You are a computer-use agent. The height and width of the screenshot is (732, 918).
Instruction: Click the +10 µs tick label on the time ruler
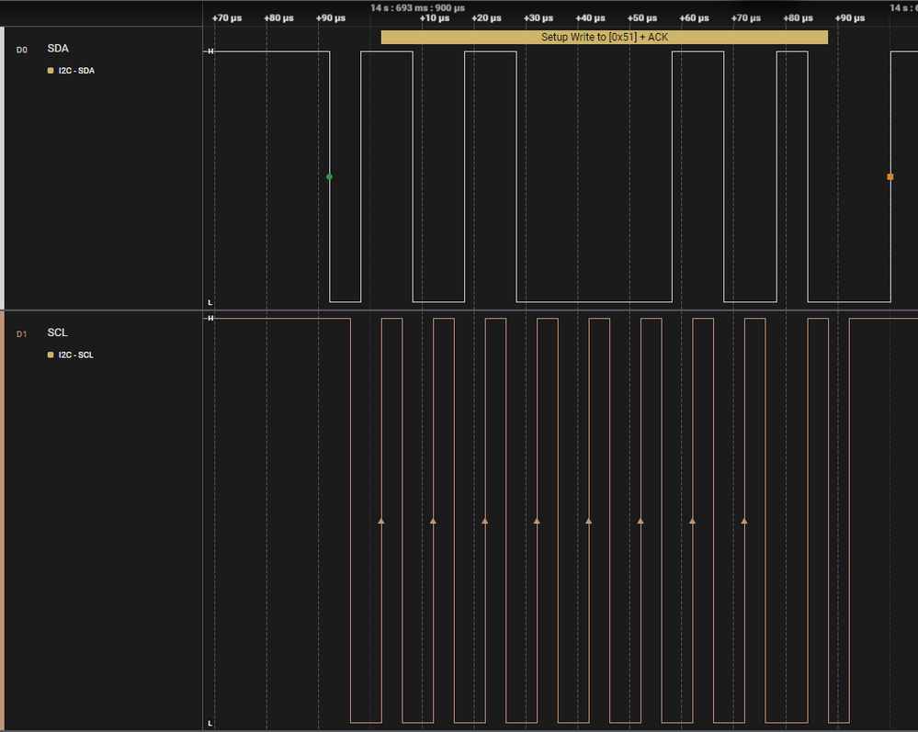tap(435, 18)
